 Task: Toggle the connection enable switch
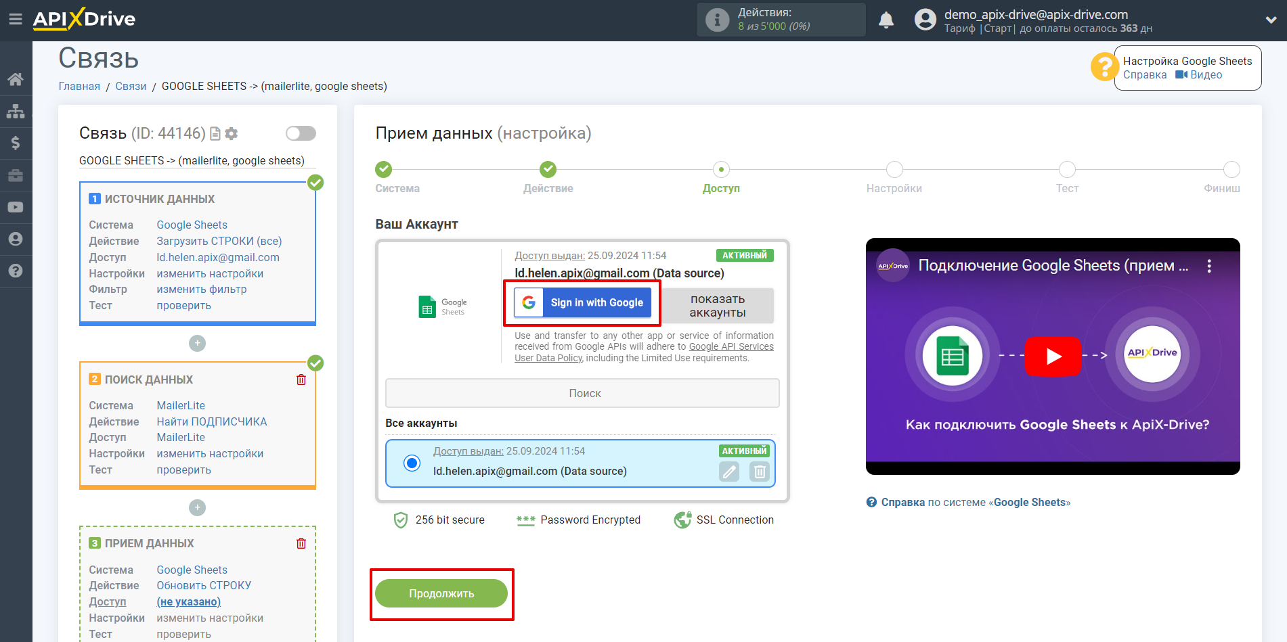[301, 133]
